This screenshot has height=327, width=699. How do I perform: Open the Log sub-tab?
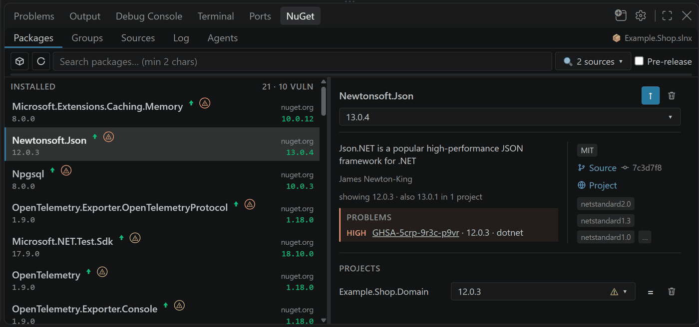tap(181, 38)
